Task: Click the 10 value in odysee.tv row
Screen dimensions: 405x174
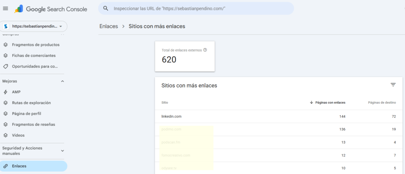Action: point(343,168)
